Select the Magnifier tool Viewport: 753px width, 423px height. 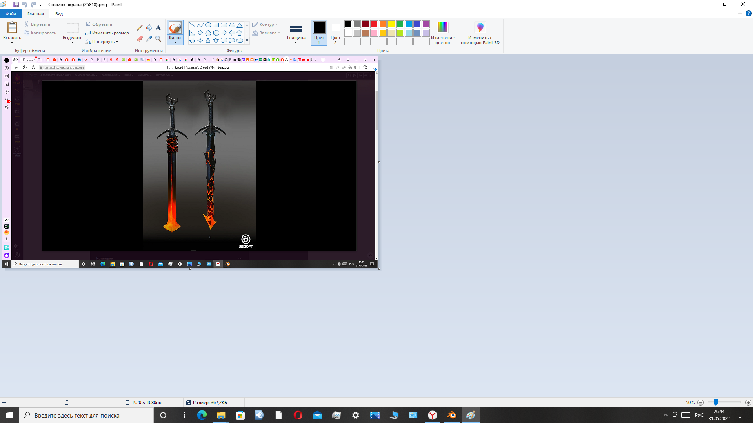click(158, 38)
